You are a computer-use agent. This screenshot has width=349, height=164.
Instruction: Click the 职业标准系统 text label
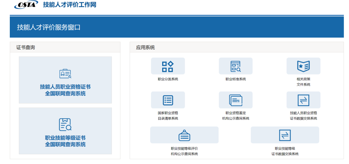tap(235, 79)
